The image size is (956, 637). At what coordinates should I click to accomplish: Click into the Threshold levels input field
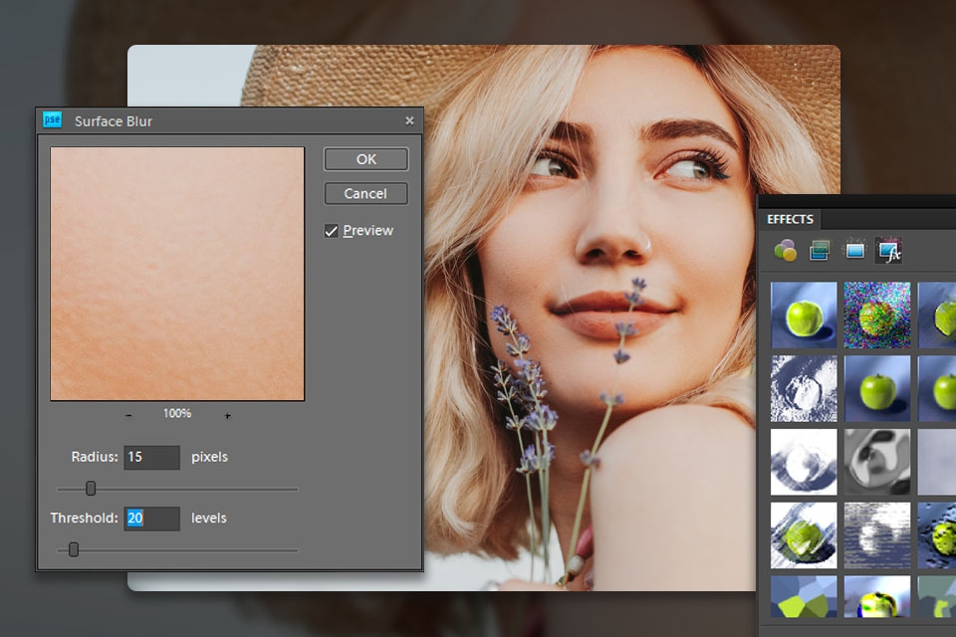(151, 519)
